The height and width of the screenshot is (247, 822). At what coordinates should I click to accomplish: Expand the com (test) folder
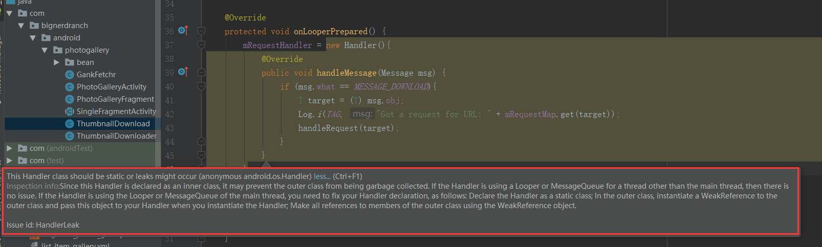[9, 161]
